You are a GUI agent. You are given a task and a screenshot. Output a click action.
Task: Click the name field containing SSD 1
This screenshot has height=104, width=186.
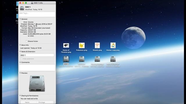click(37, 55)
